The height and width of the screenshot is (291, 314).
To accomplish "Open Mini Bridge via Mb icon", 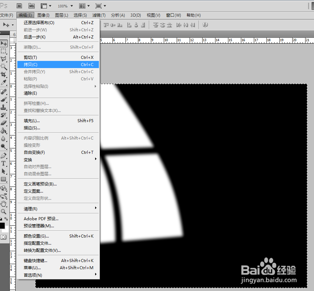I will tap(32, 6).
